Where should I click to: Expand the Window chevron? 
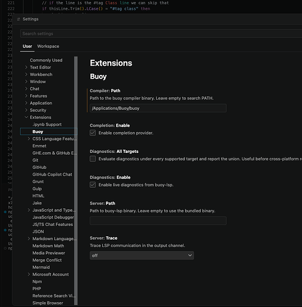26,82
